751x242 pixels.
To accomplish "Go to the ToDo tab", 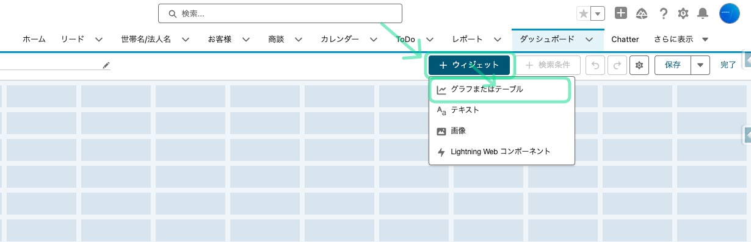I will tap(405, 39).
